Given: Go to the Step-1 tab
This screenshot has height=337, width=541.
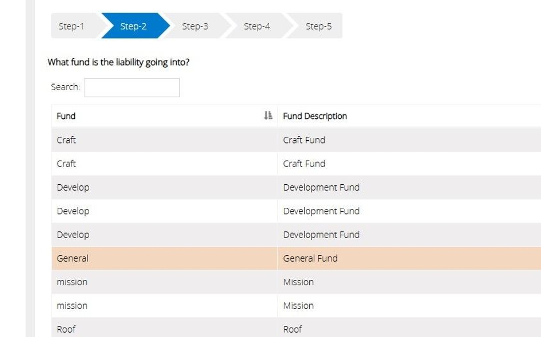Looking at the screenshot, I should [x=72, y=26].
